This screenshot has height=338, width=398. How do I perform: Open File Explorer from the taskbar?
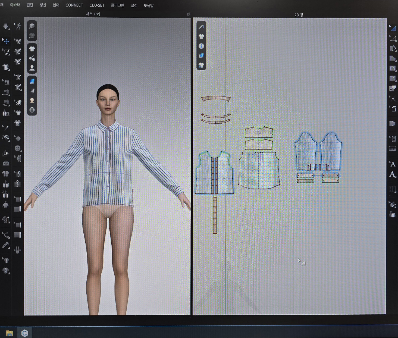10,333
